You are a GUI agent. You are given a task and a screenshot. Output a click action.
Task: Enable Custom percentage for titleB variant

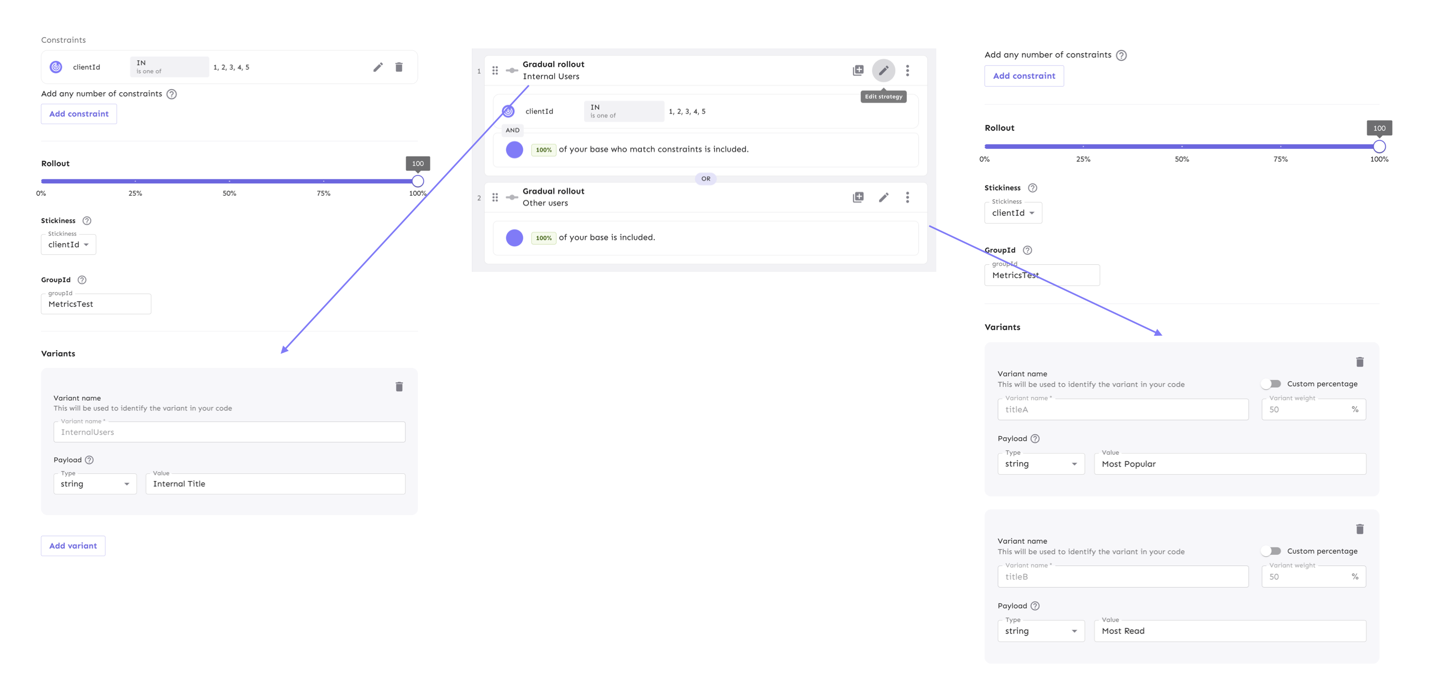coord(1271,551)
